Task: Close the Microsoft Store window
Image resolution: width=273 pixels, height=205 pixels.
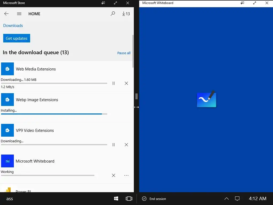Action: [x=128, y=3]
